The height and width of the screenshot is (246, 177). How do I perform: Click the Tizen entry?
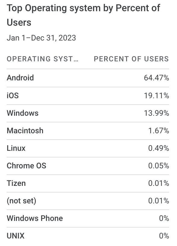tap(16, 183)
